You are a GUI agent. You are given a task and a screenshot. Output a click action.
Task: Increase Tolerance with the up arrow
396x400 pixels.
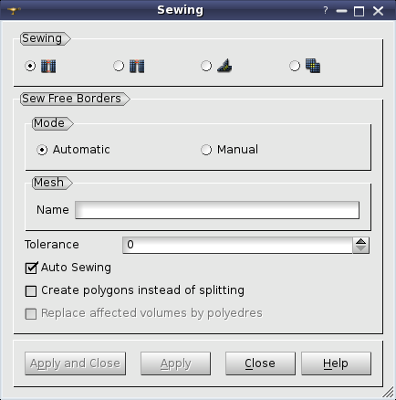361,241
